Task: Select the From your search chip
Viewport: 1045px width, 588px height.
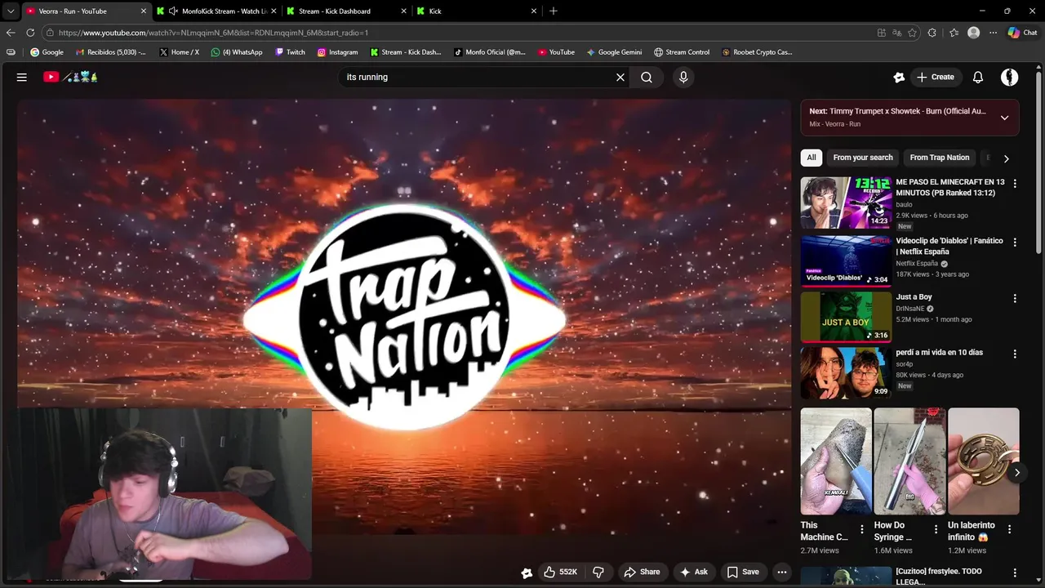Action: [x=863, y=158]
